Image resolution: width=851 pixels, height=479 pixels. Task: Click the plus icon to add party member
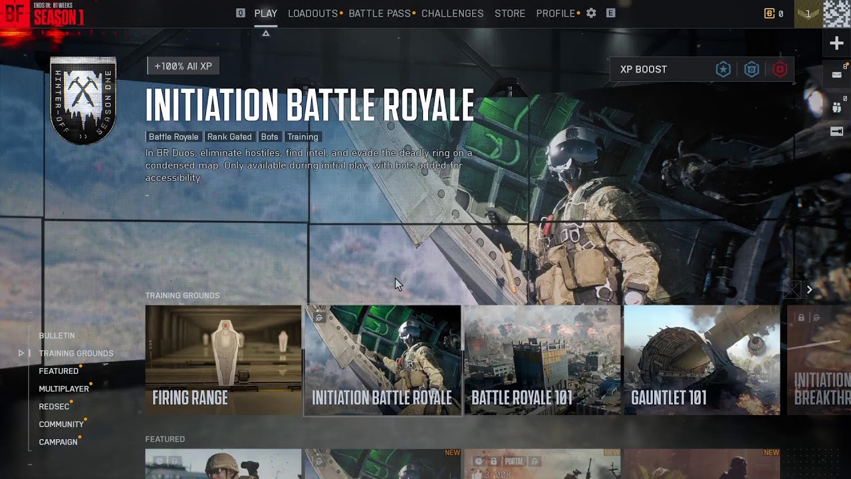tap(837, 44)
